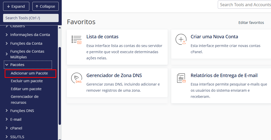Expand the cPanel sidebar section

[x=16, y=128]
